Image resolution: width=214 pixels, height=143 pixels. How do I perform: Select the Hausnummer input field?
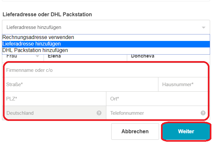tap(183, 84)
